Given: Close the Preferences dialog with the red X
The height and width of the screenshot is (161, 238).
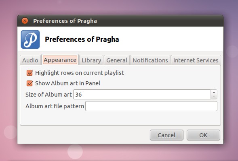Looking at the screenshot, I should click(25, 21).
